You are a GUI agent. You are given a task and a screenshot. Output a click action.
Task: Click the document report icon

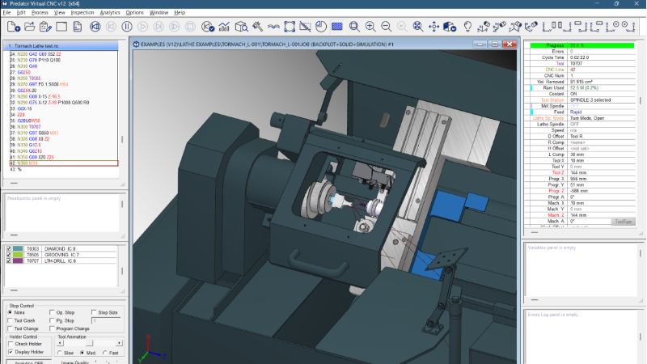point(77,27)
